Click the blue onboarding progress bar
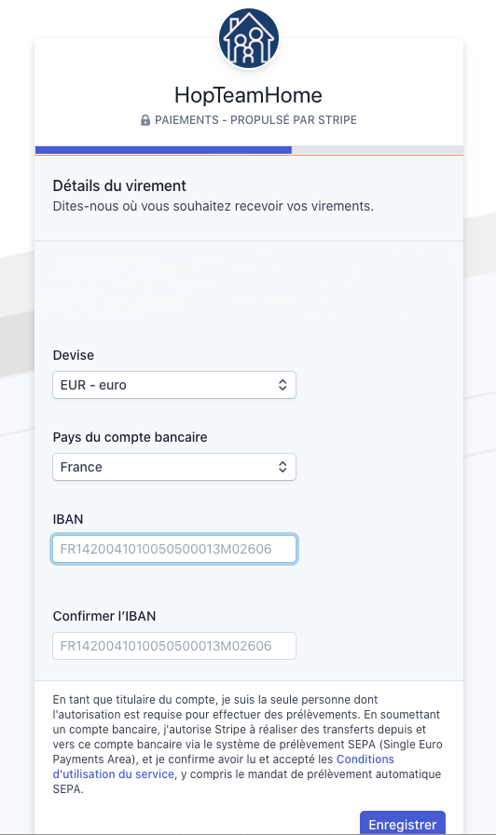496x835 pixels. coord(163,150)
